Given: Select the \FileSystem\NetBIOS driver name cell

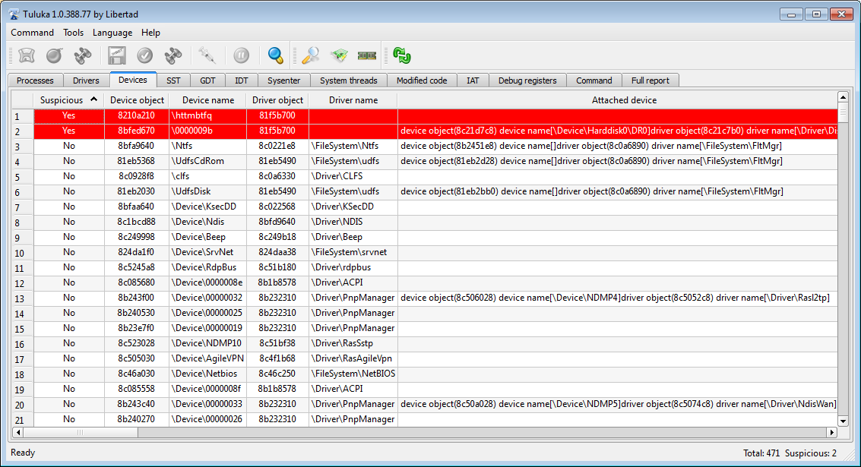Looking at the screenshot, I should point(353,374).
